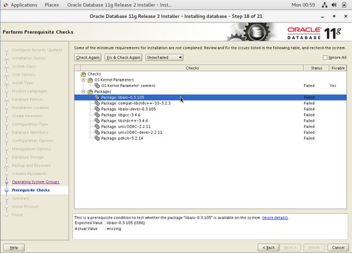The height and width of the screenshot is (253, 352).
Task: Click the OS Kernel Parameters folder icon
Action: coord(90,80)
